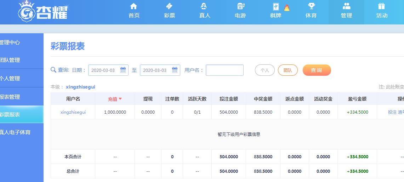
Task: Open the start date calendar icon
Action: click(123, 70)
